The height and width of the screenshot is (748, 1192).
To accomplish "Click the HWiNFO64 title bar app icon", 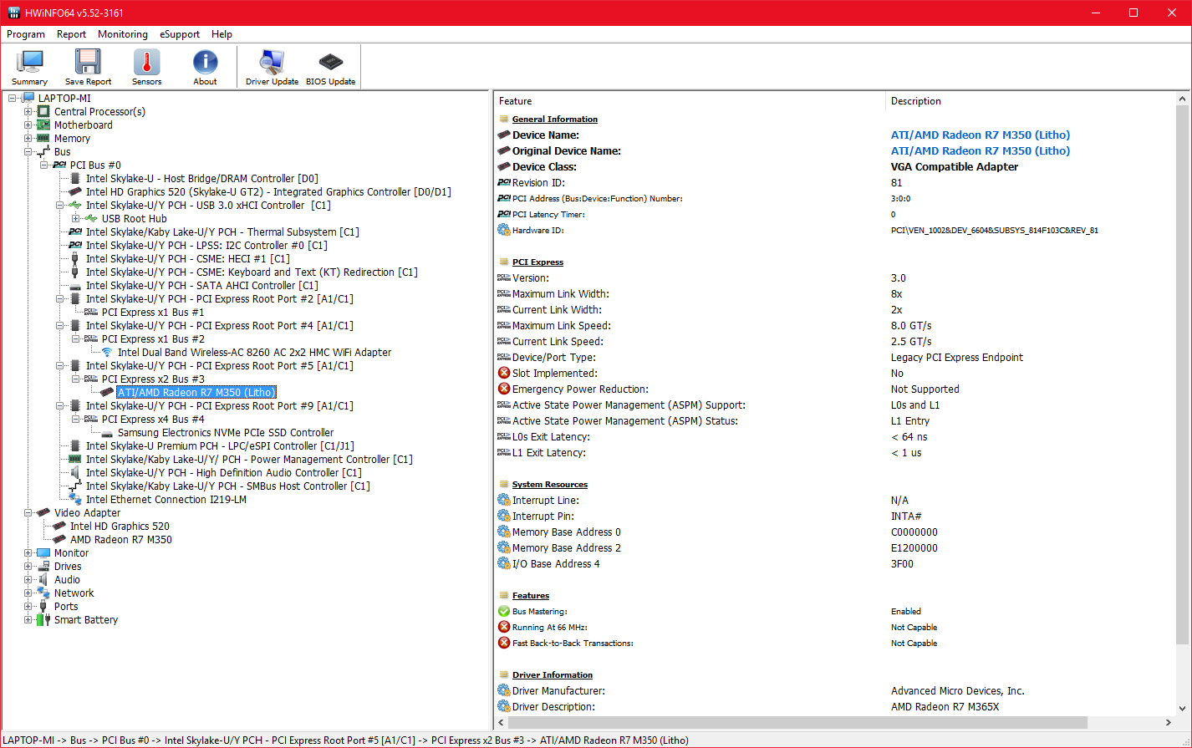I will [13, 13].
